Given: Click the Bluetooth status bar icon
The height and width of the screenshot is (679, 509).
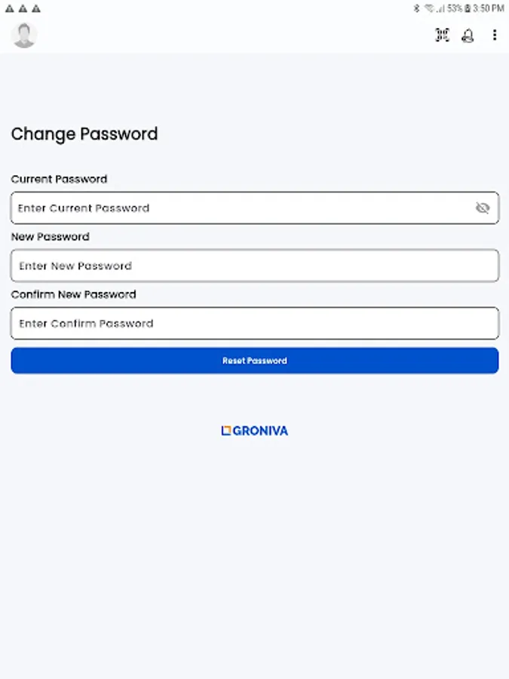Looking at the screenshot, I should [417, 8].
